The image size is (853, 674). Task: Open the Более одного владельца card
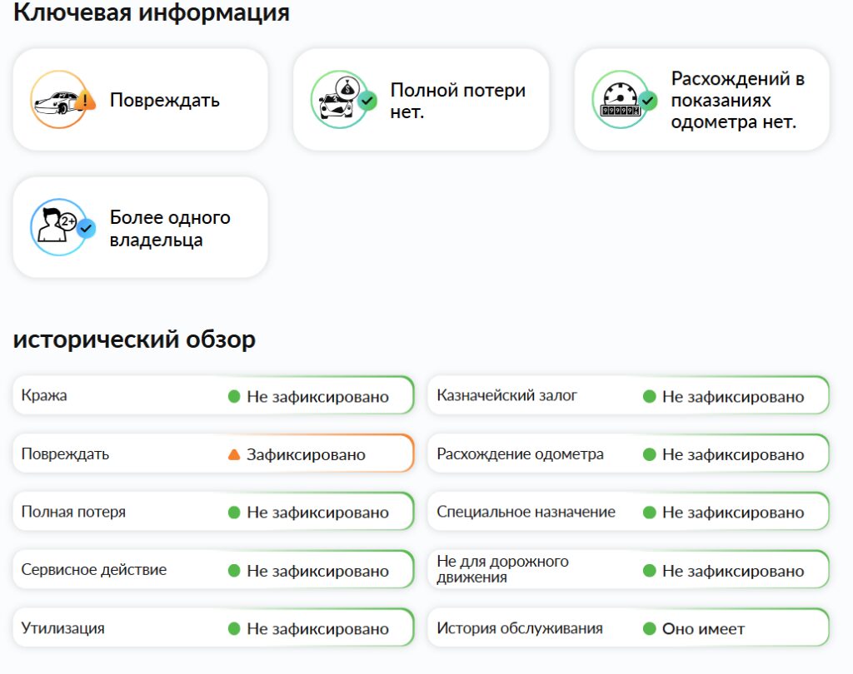click(140, 227)
